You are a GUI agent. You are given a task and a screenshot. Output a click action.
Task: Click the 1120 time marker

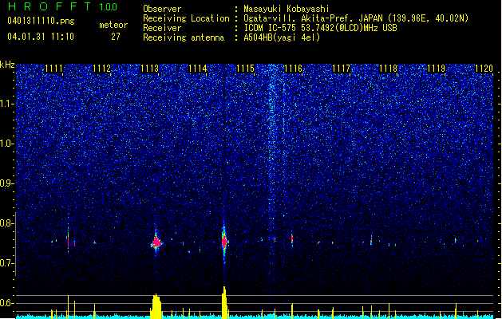[x=484, y=69]
